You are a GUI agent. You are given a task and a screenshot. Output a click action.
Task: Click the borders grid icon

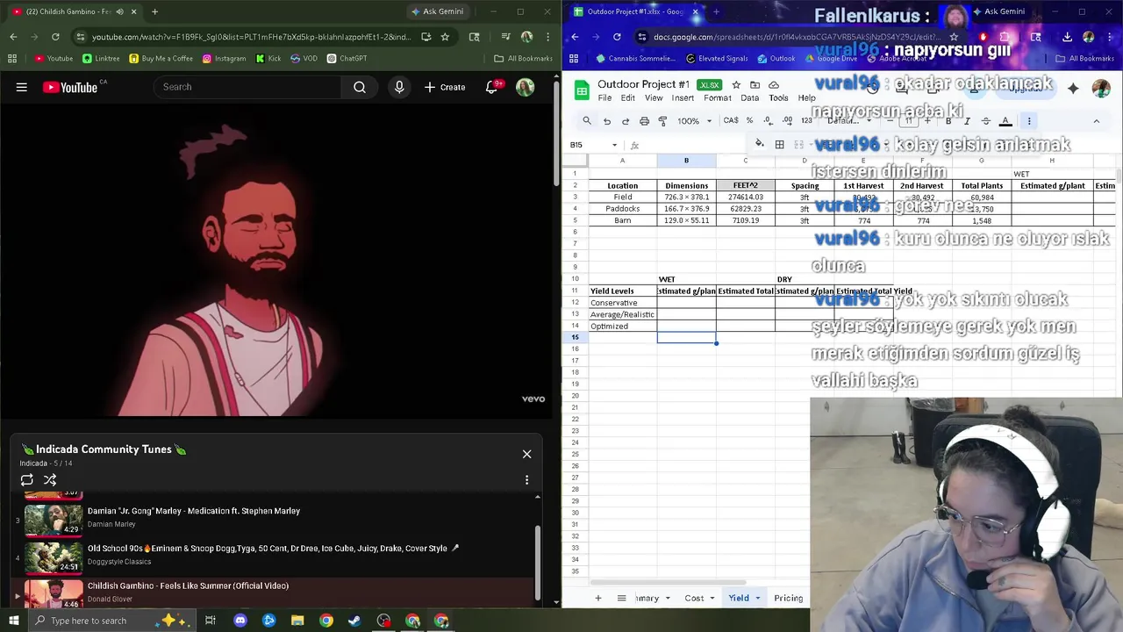click(x=779, y=145)
